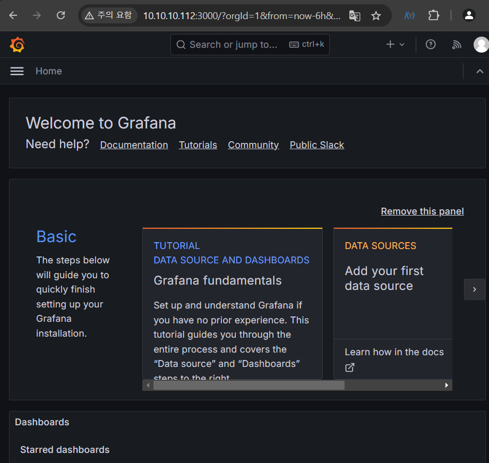The image size is (489, 463).
Task: Open the browser extensions puzzle icon
Action: (433, 15)
